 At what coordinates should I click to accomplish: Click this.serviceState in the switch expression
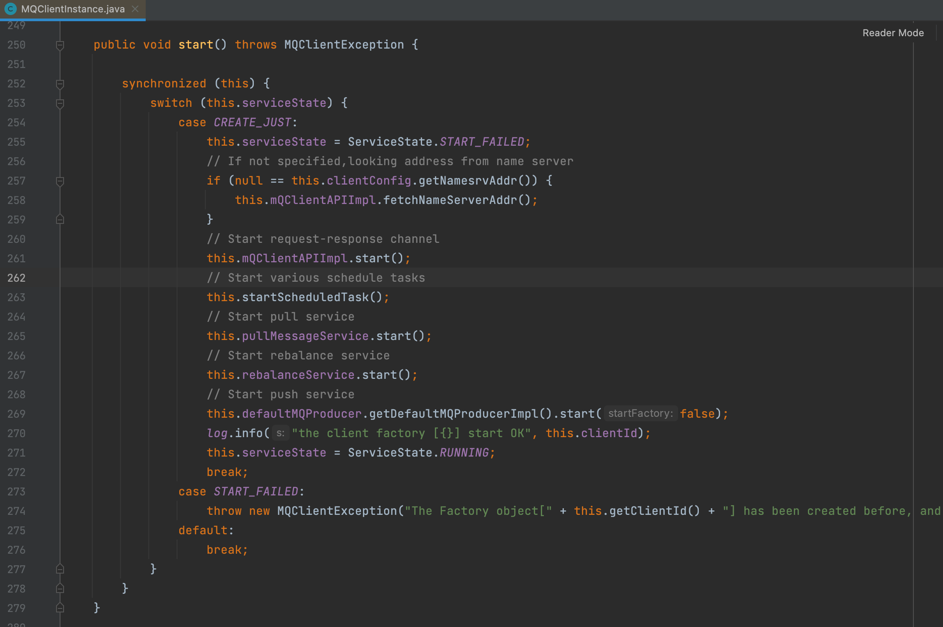tap(266, 103)
